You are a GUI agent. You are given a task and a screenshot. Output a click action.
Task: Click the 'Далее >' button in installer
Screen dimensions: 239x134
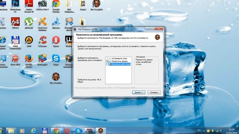tap(139, 92)
